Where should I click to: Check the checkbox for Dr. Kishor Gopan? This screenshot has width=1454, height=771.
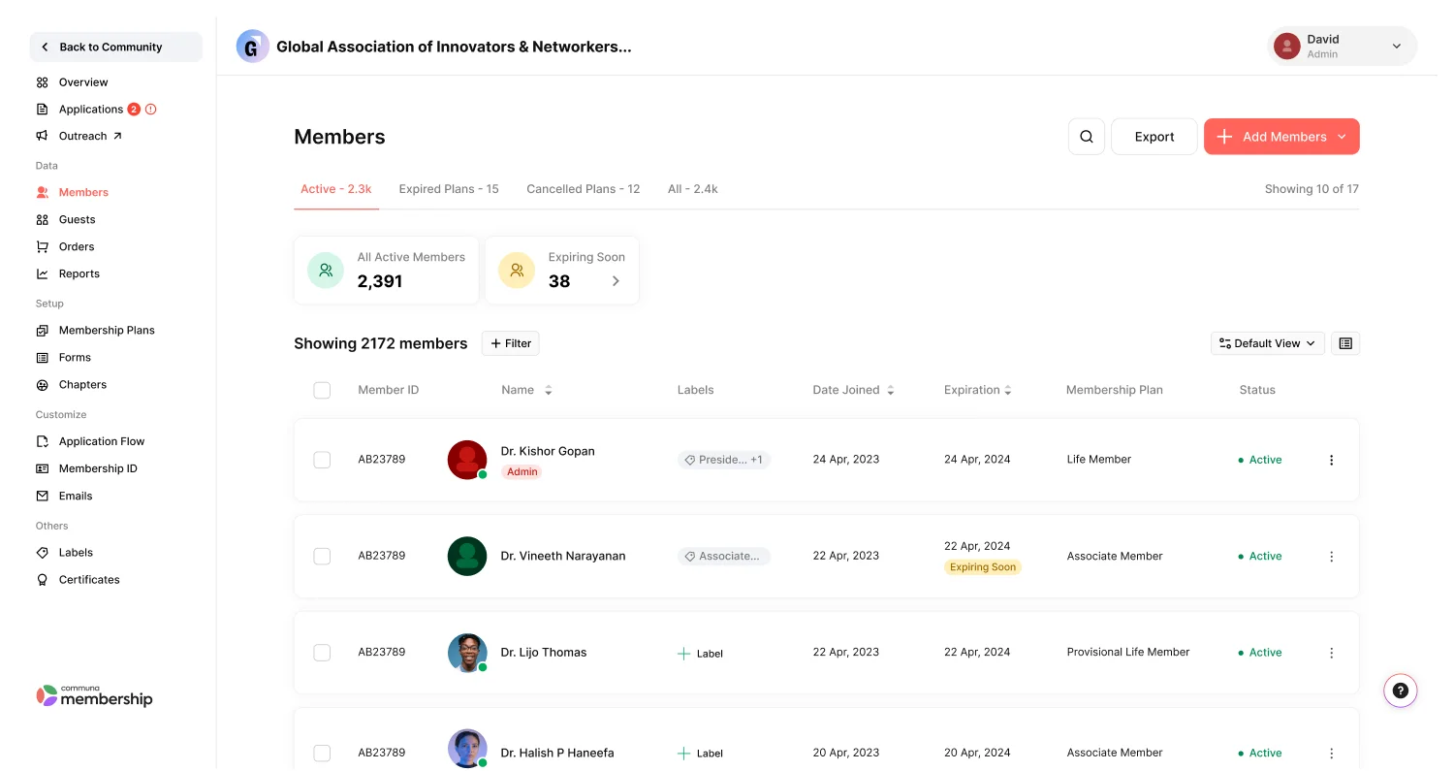pos(322,460)
